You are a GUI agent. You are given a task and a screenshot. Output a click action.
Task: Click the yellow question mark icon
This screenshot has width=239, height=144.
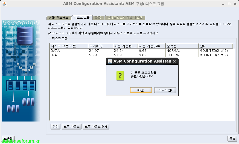[x=118, y=75]
